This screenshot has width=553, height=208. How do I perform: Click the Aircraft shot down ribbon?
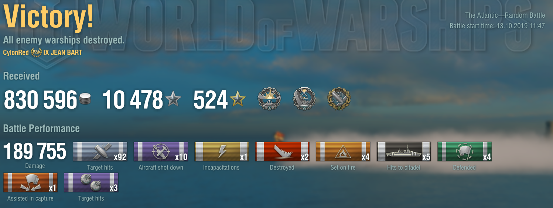tap(161, 152)
